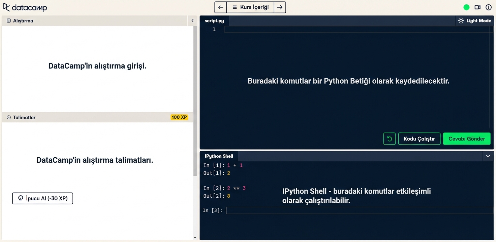
Task: Click the issue report exclamation icon
Action: tap(489, 7)
